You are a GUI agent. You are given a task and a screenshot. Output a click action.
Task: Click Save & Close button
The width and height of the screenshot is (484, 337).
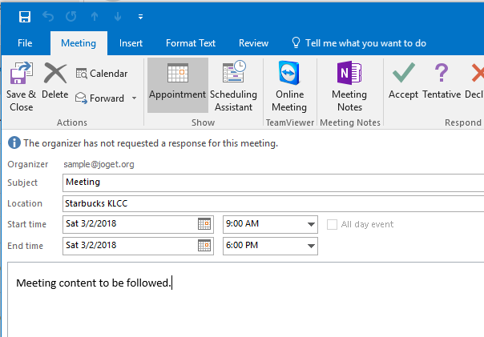[x=21, y=86]
